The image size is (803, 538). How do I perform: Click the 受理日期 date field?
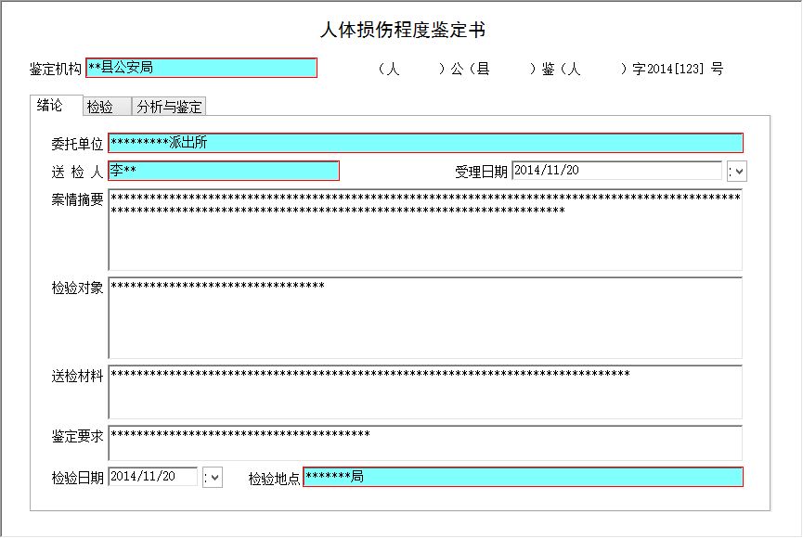[616, 171]
